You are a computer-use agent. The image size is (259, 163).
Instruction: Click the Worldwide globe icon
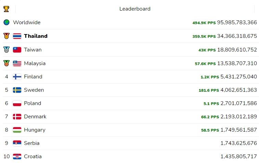click(x=7, y=23)
